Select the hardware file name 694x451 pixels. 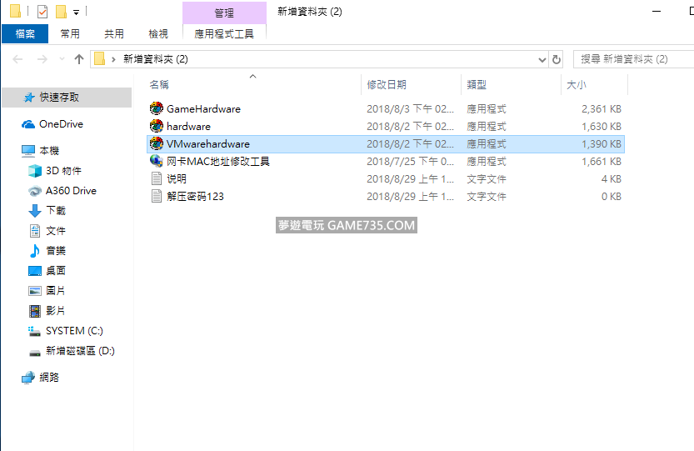pyautogui.click(x=188, y=127)
